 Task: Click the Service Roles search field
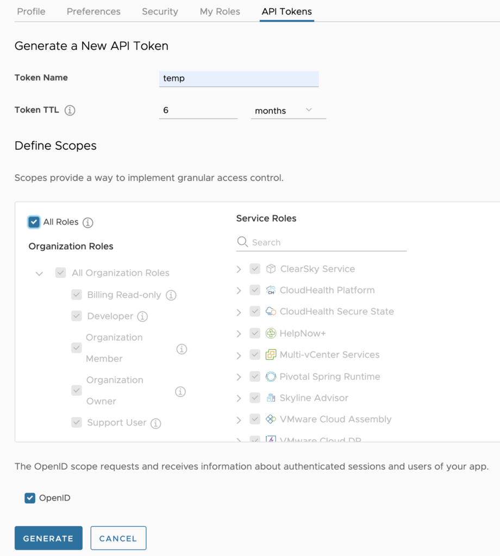pyautogui.click(x=326, y=242)
